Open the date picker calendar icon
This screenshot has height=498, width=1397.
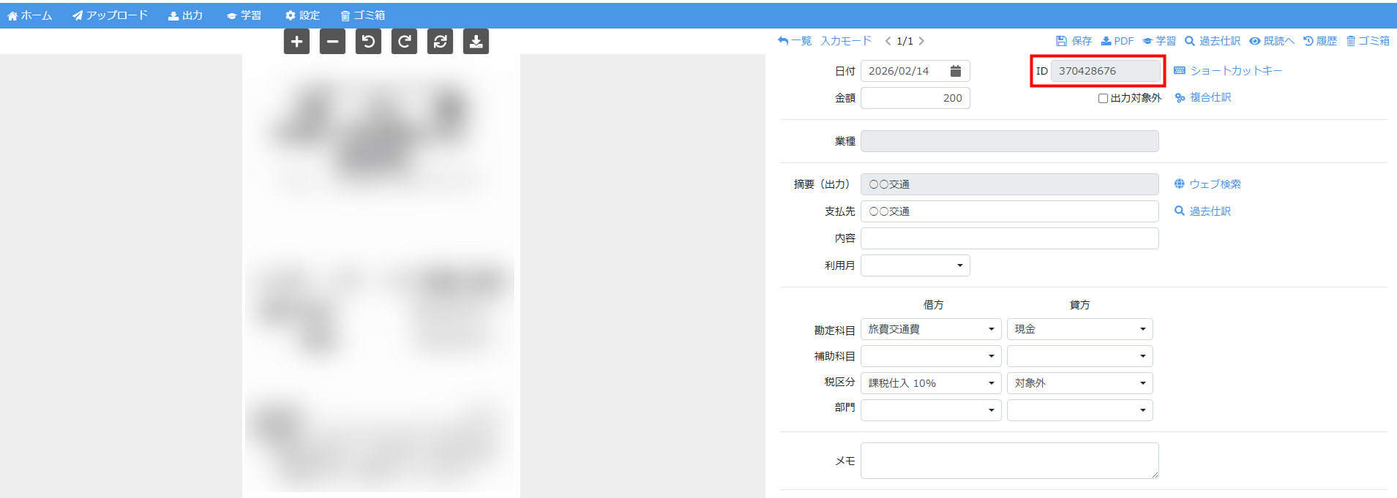coord(955,71)
